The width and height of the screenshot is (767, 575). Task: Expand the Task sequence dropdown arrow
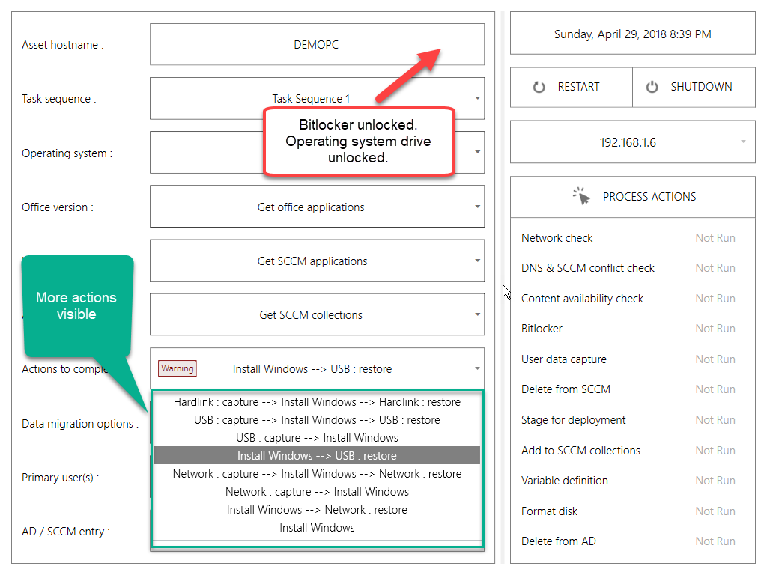click(x=477, y=98)
